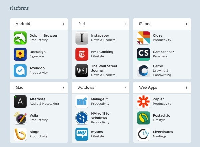200x147 pixels.
Task: Open the NVivo 11 blue circle icon
Action: (x=82, y=118)
